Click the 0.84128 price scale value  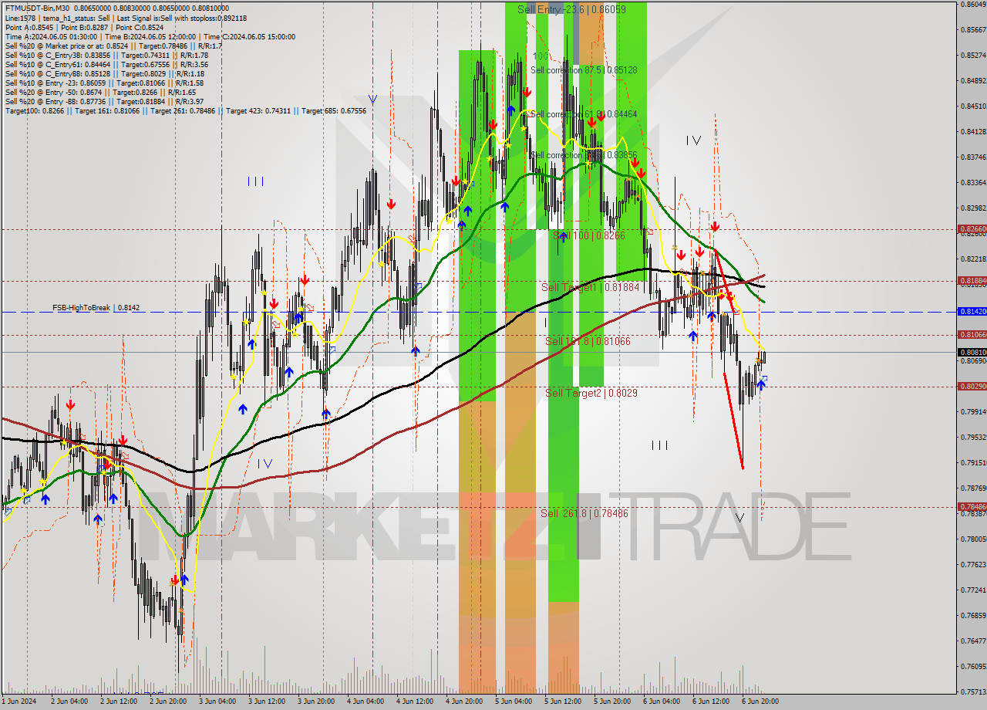(x=973, y=131)
